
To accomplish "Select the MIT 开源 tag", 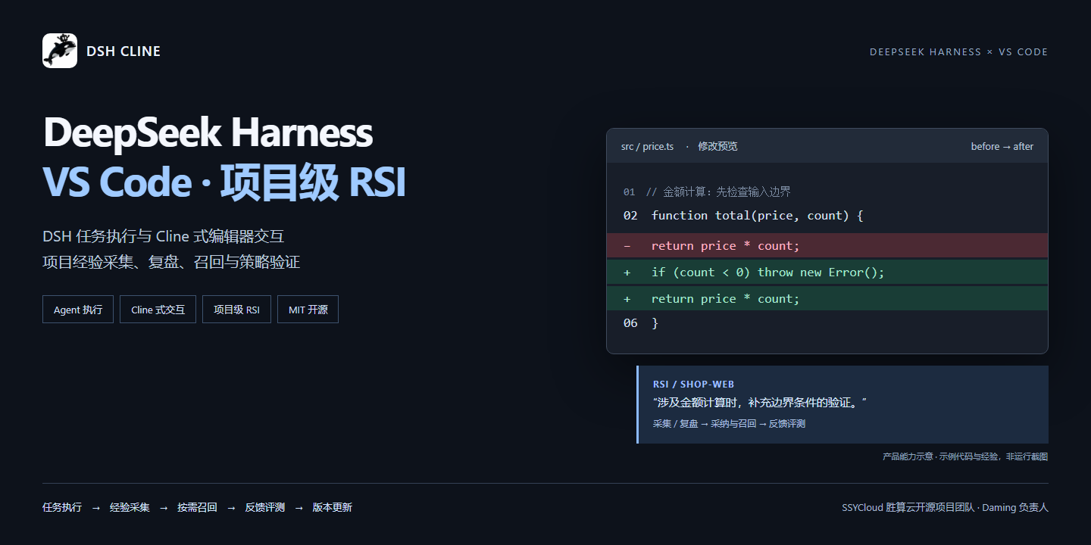I will (x=308, y=310).
